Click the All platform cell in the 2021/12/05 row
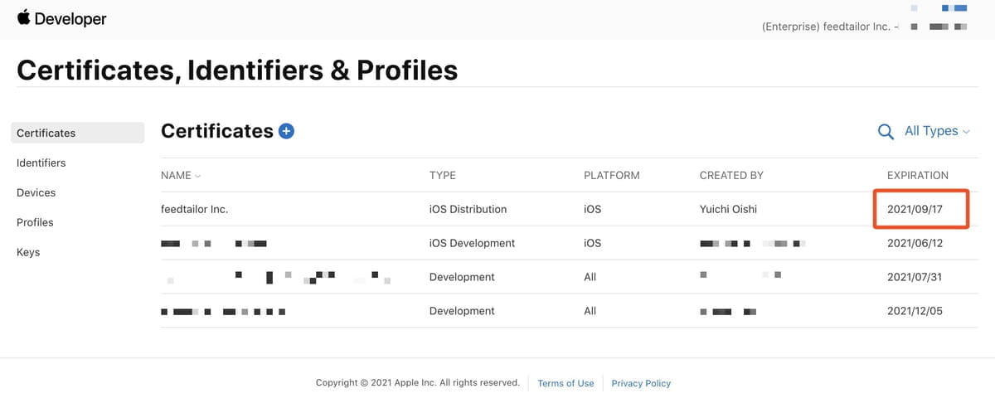The image size is (995, 408). point(590,311)
